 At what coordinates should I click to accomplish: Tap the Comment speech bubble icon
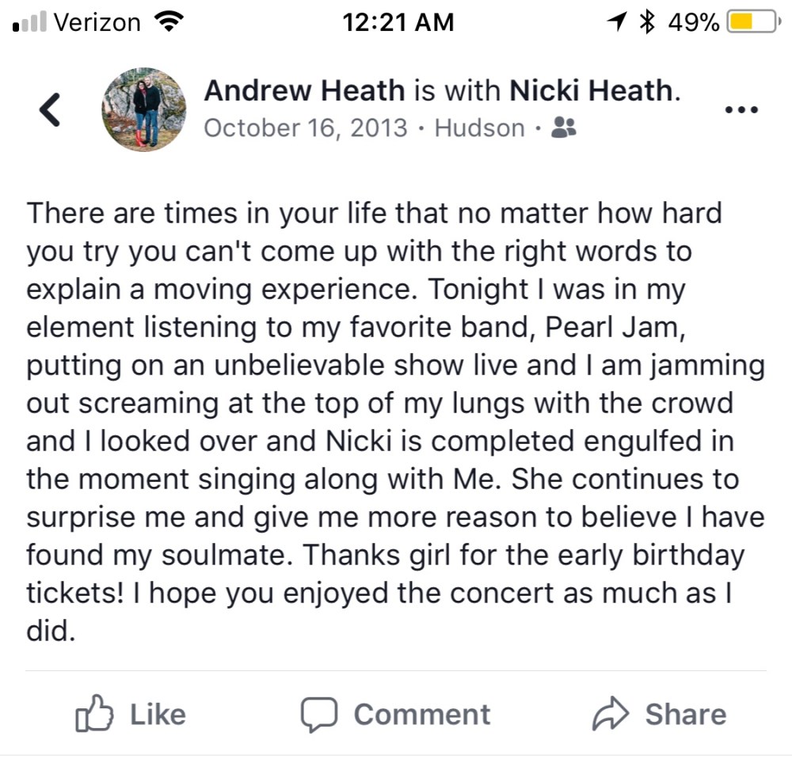[318, 715]
